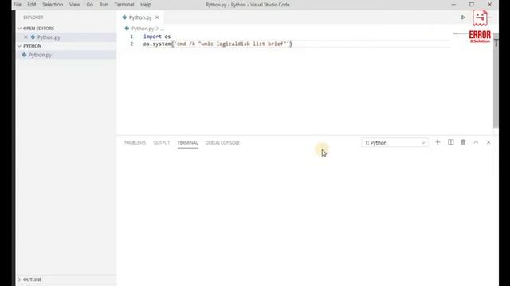Maximize panel size with chevron-up icon
The width and height of the screenshot is (510, 286).
point(476,142)
